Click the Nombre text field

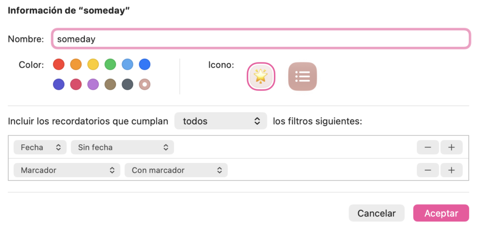260,39
